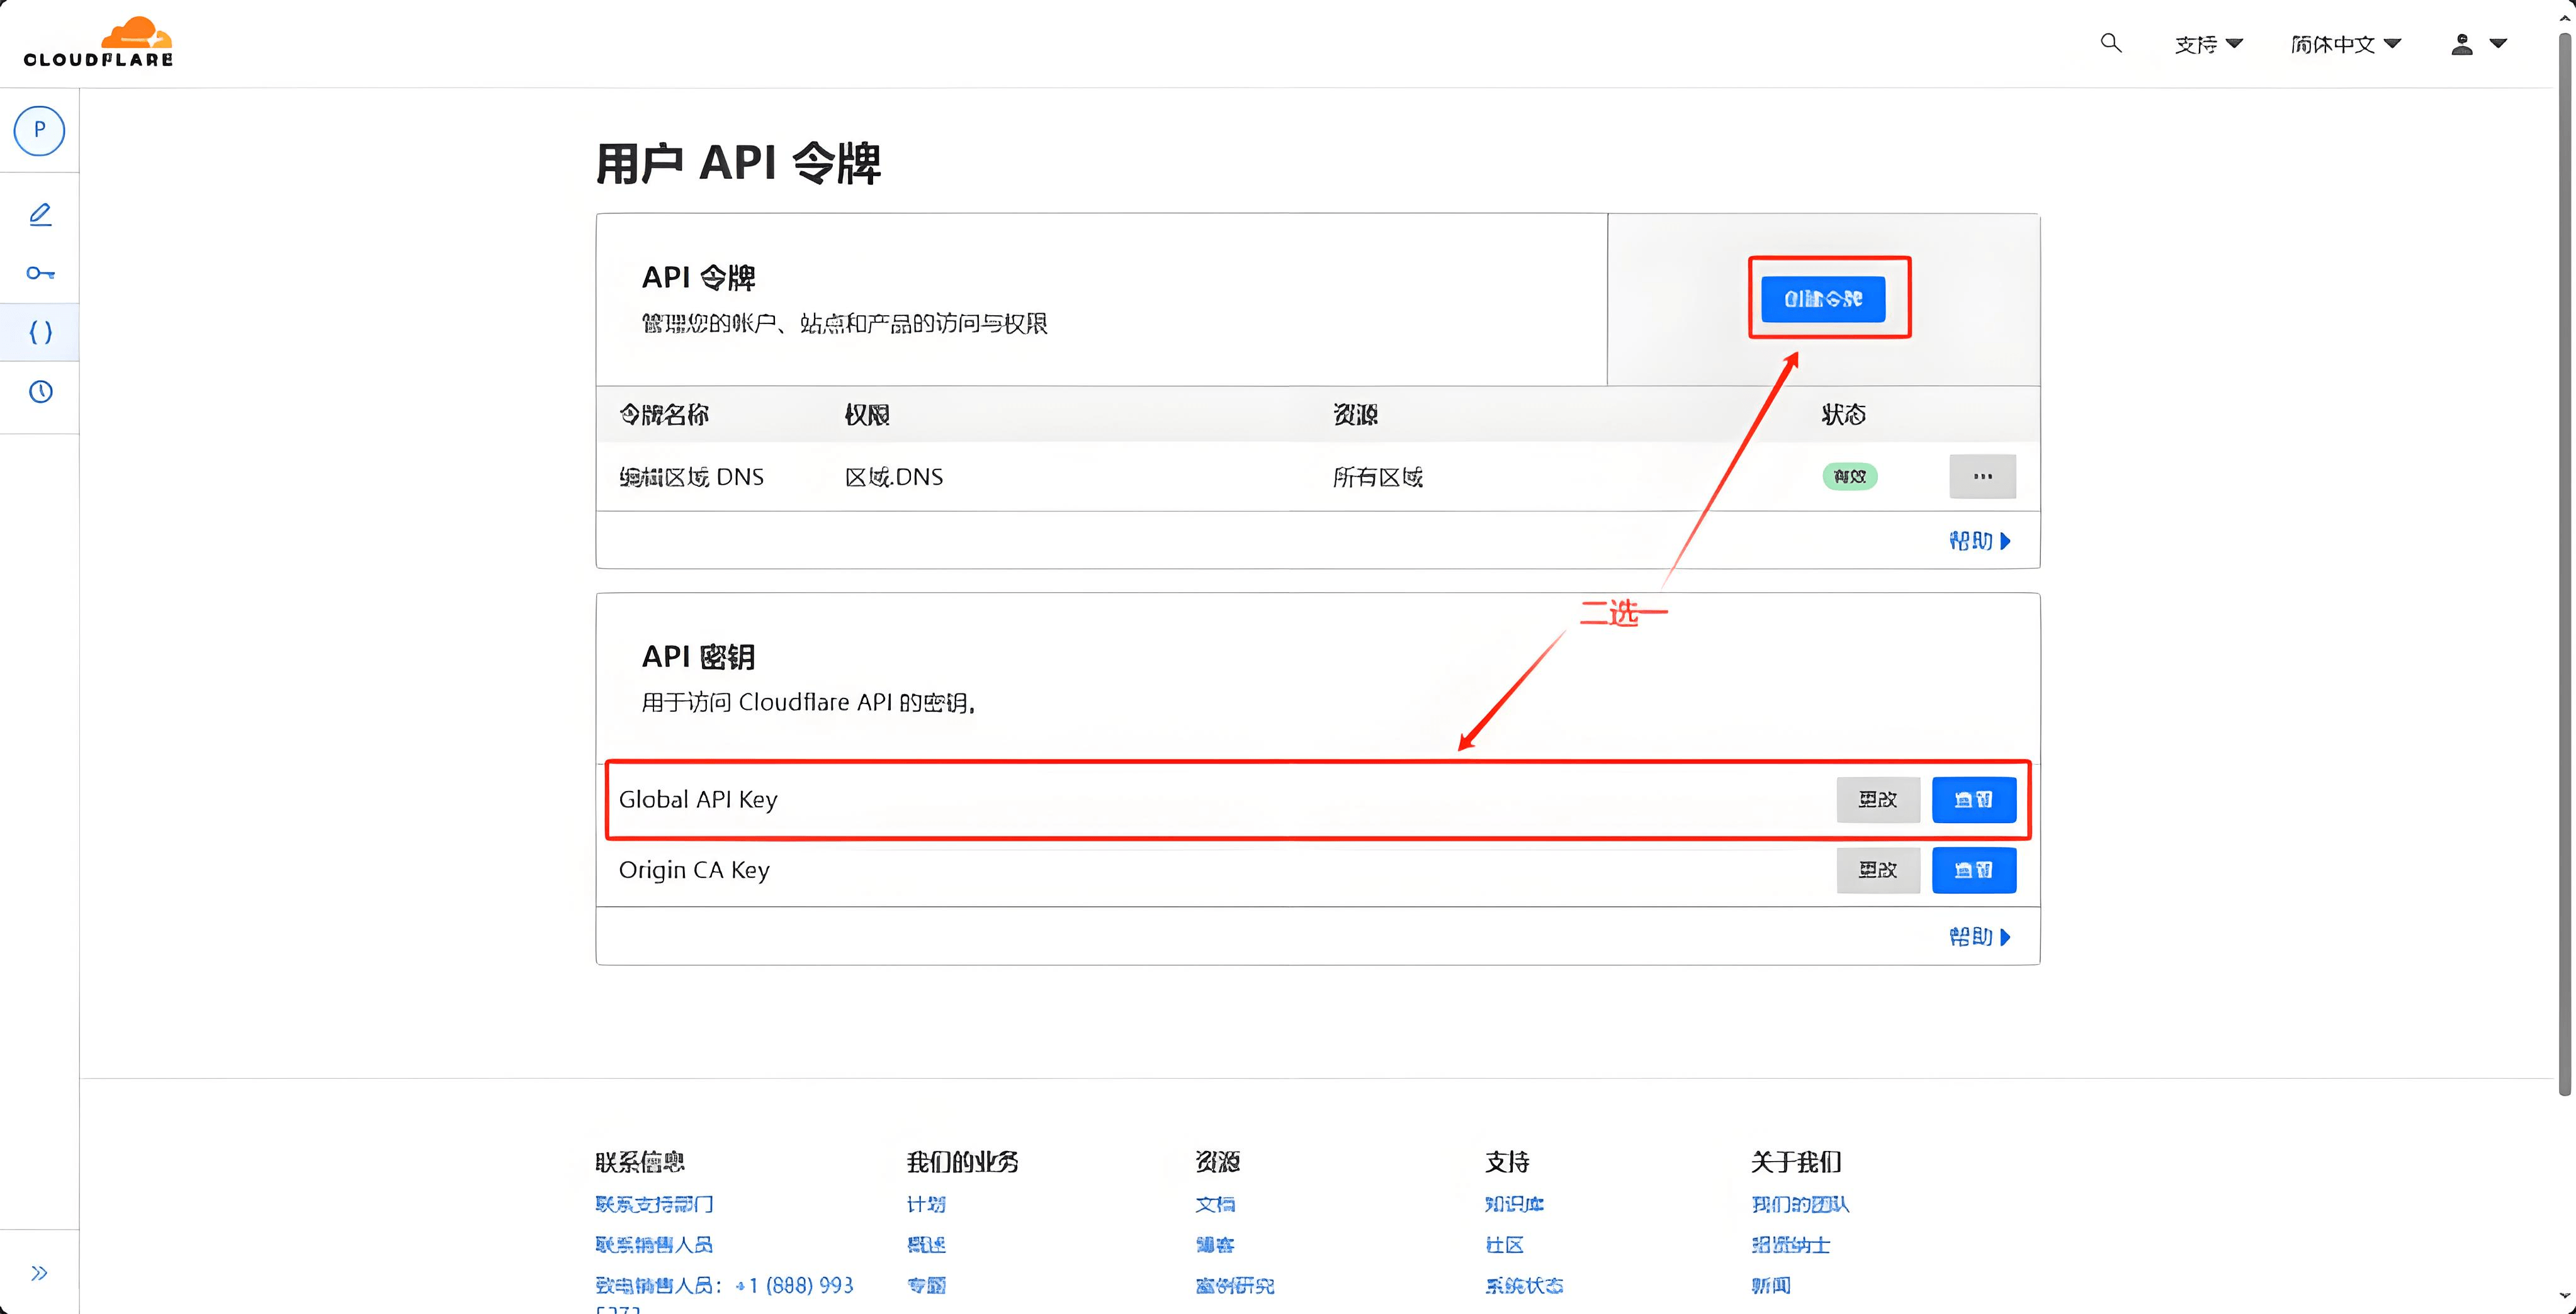Open the 文档 footer link

(1215, 1204)
